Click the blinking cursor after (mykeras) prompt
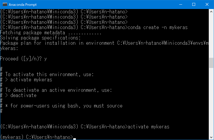Viewport: 214px width, 140px height. coord(74,139)
